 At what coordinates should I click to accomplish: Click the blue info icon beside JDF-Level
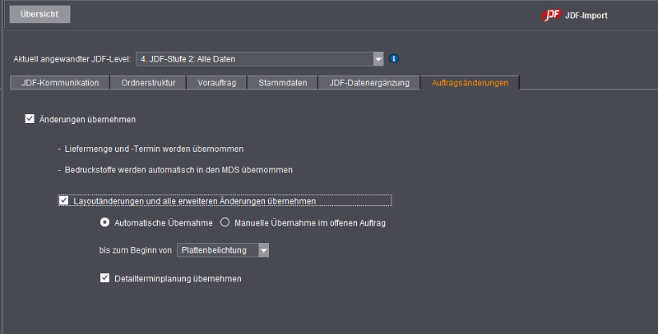tap(393, 58)
